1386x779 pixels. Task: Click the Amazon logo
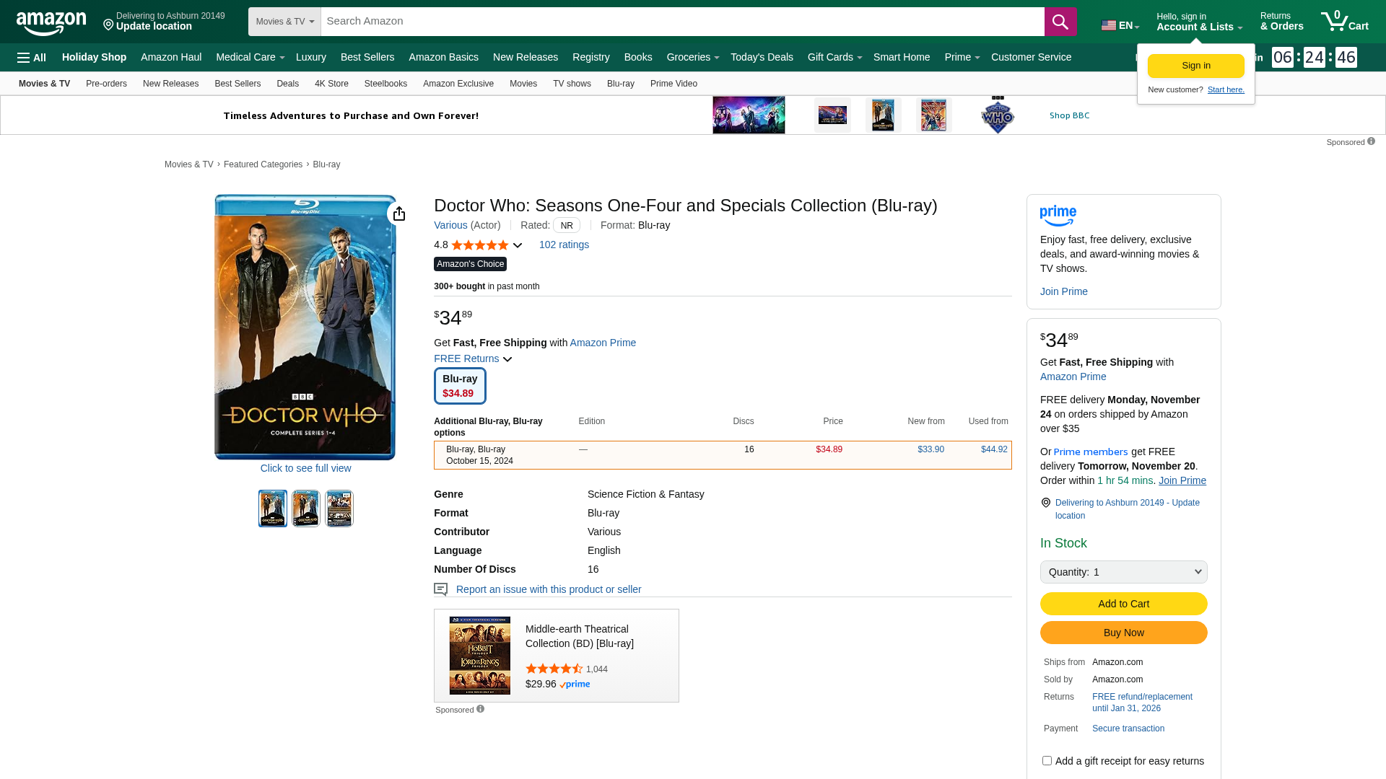(x=51, y=23)
